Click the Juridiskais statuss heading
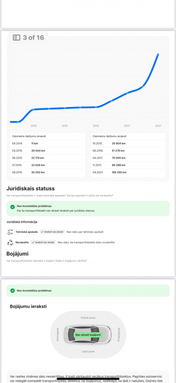Image resolution: width=176 pixels, height=383 pixels. [31, 188]
